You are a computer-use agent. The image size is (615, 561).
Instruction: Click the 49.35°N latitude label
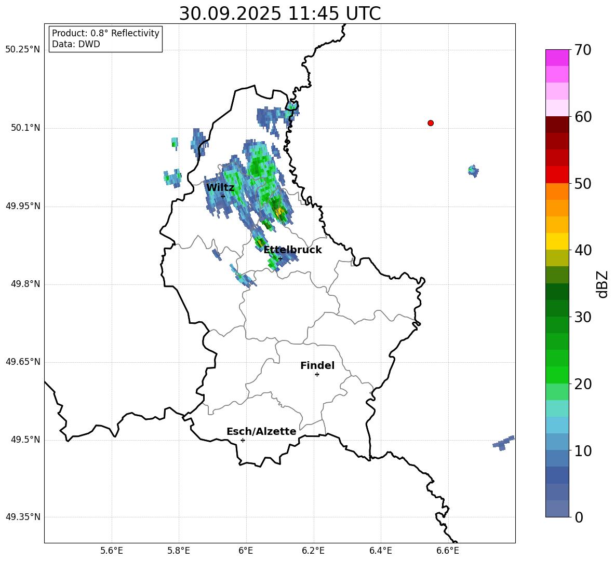click(23, 517)
